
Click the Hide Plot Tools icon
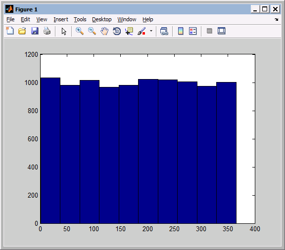[209, 31]
